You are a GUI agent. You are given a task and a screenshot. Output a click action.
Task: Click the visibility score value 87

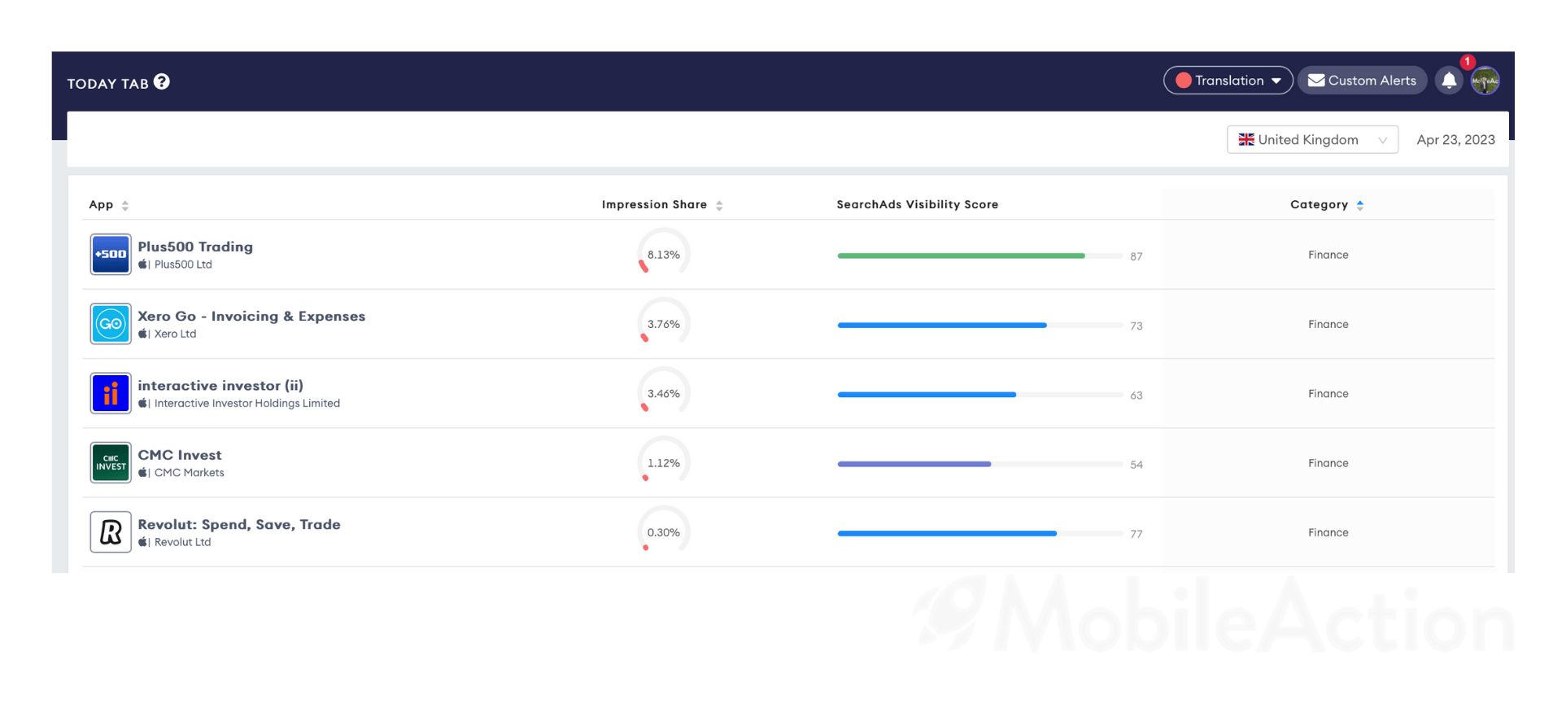coord(1136,256)
